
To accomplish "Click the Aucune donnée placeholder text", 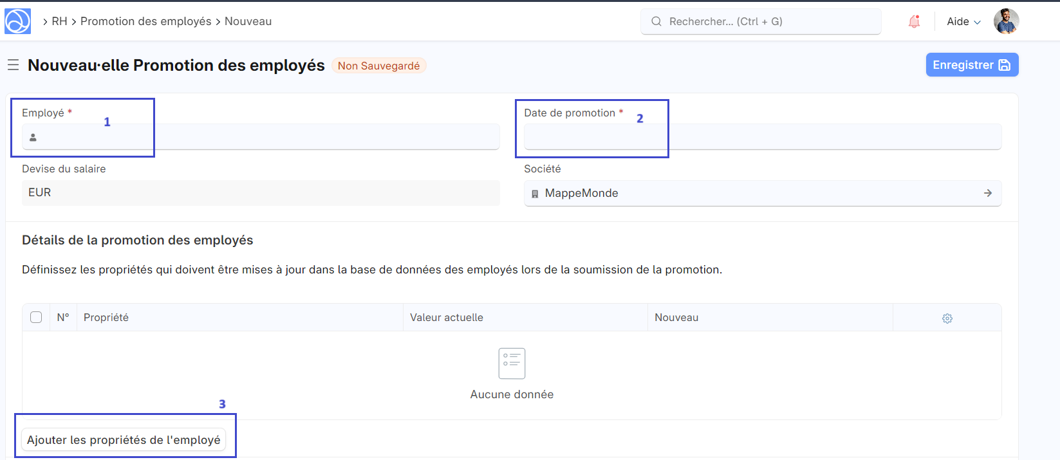I will pos(512,394).
